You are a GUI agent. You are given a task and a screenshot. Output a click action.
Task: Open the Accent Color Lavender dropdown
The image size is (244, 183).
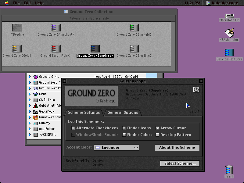pyautogui.click(x=117, y=148)
